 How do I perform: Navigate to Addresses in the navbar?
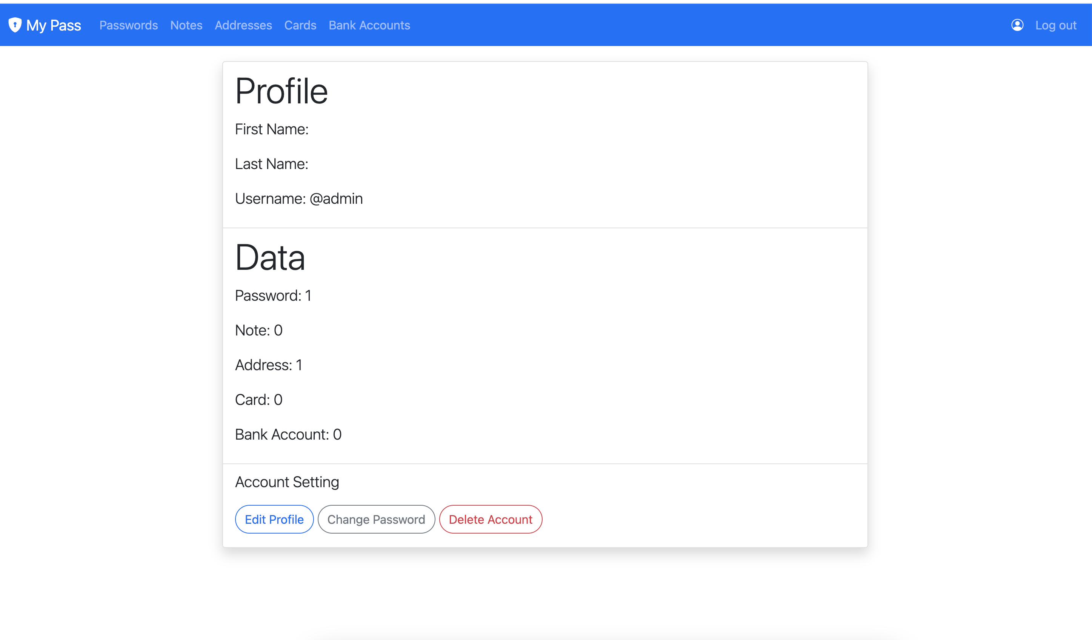tap(243, 25)
